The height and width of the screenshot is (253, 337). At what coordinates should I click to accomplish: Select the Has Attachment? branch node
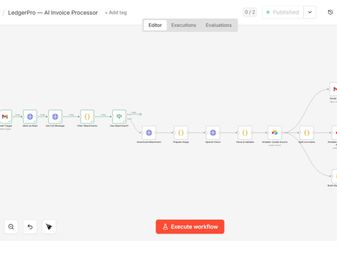pyautogui.click(x=119, y=117)
